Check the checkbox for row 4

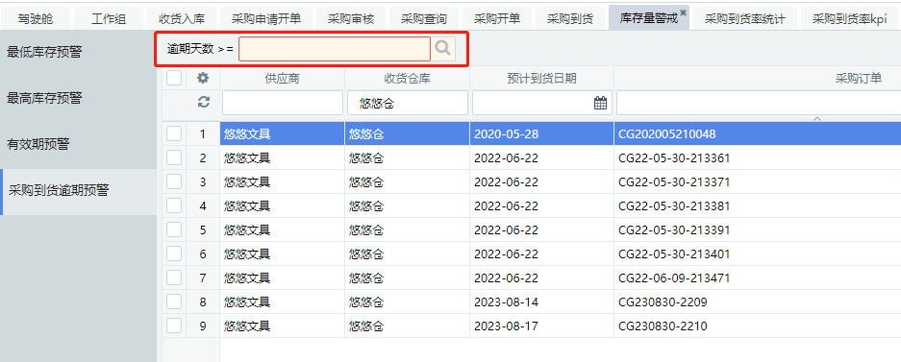pos(174,205)
